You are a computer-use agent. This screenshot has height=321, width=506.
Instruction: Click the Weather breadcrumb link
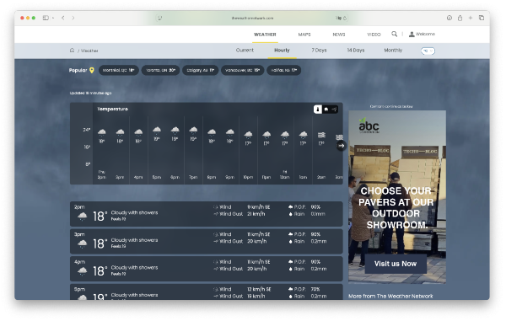click(89, 51)
